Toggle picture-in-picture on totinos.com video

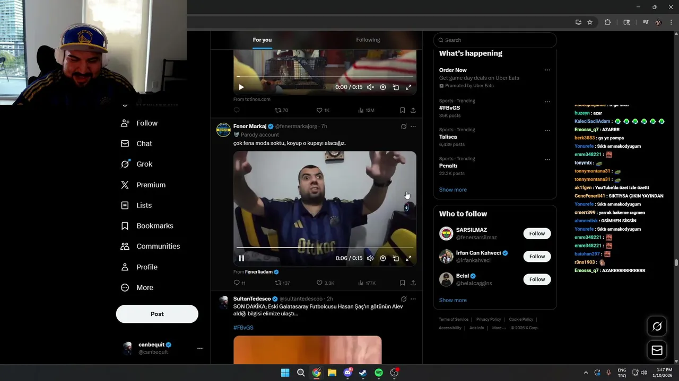point(396,87)
